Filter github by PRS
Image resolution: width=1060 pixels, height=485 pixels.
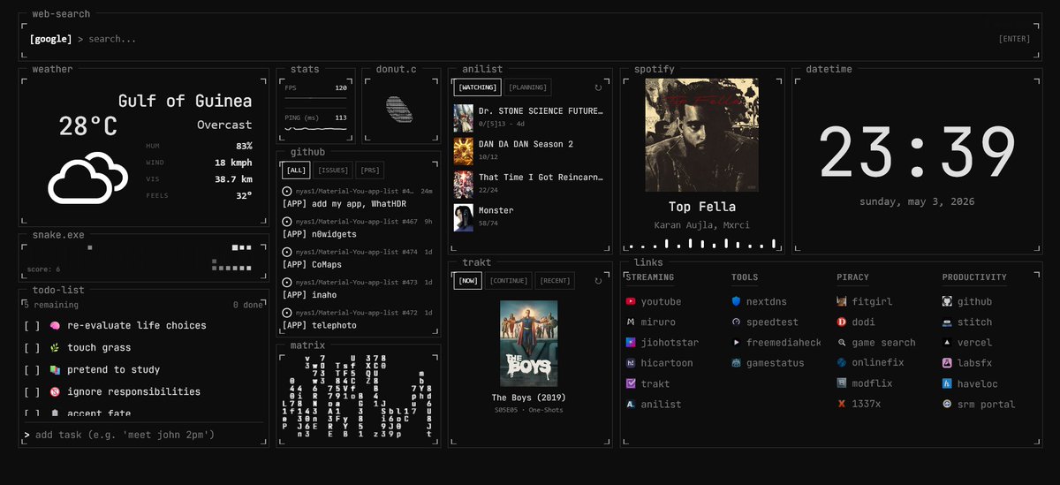(370, 171)
